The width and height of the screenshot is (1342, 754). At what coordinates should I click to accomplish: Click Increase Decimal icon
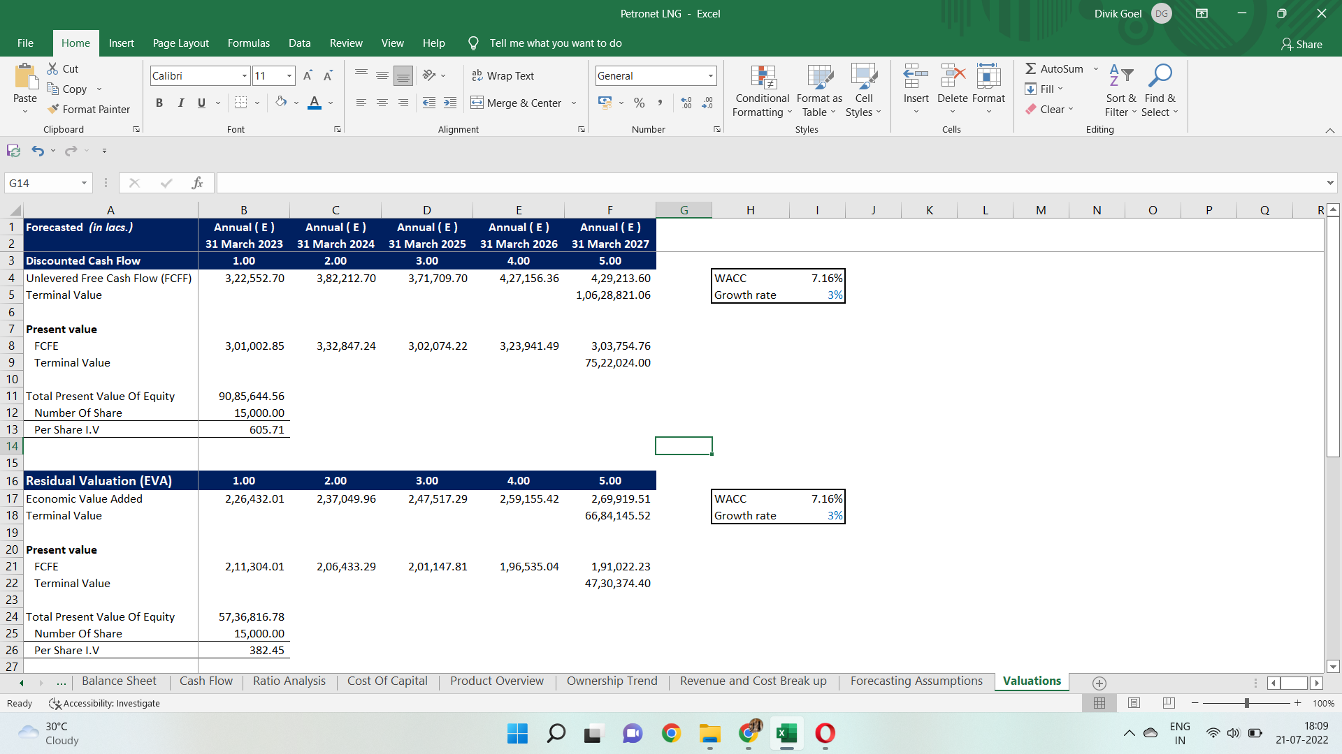click(686, 103)
